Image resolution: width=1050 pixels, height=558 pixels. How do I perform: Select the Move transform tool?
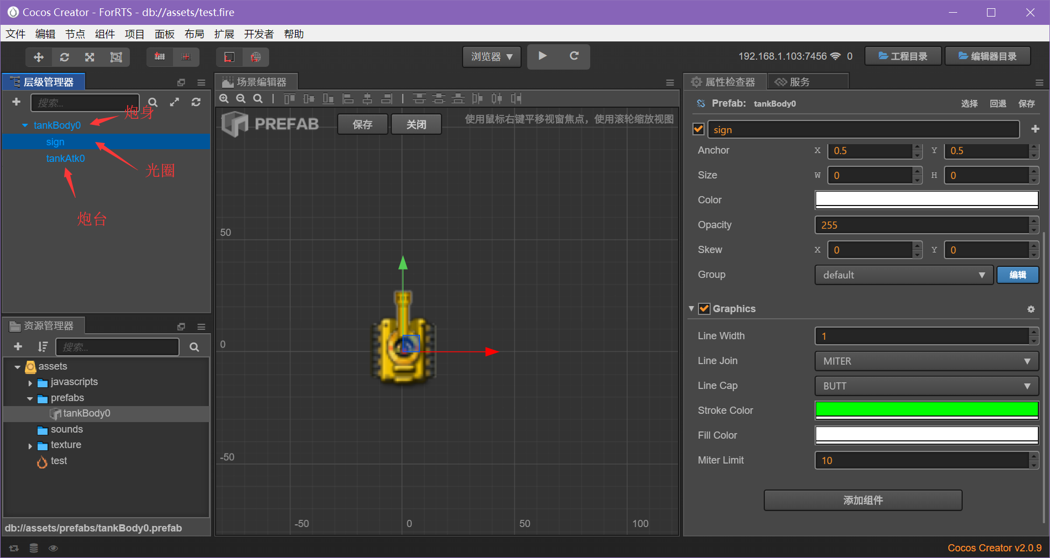pyautogui.click(x=38, y=57)
